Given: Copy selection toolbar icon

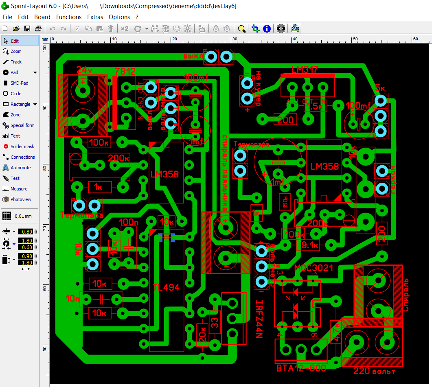Looking at the screenshot, I should [x=88, y=28].
